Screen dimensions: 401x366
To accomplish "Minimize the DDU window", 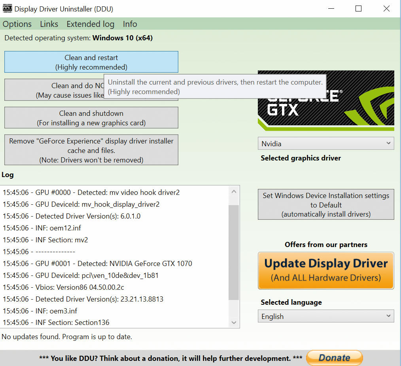I will [331, 8].
